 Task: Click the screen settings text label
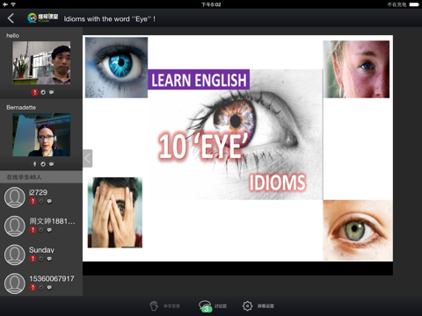[x=266, y=306]
